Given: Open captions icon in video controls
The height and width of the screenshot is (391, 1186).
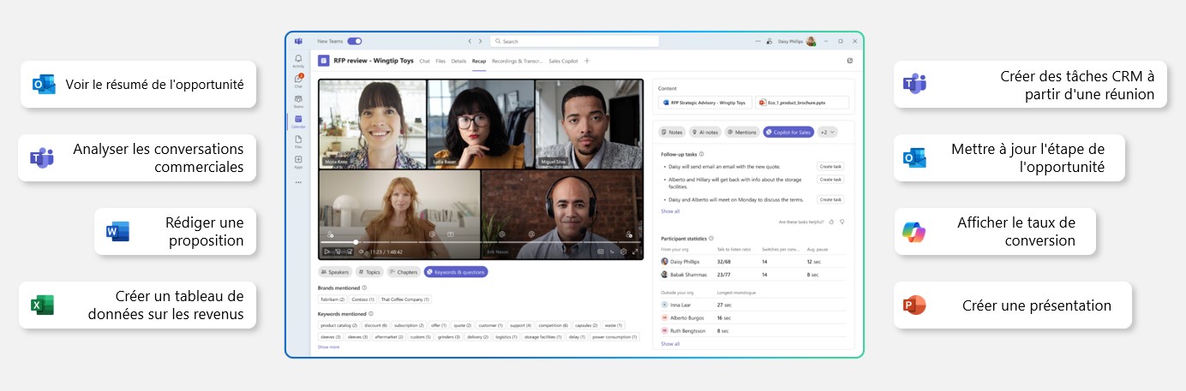Looking at the screenshot, I should [x=601, y=252].
